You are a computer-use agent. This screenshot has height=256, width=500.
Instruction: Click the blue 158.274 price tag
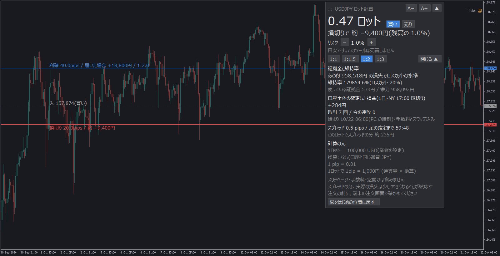click(x=490, y=68)
